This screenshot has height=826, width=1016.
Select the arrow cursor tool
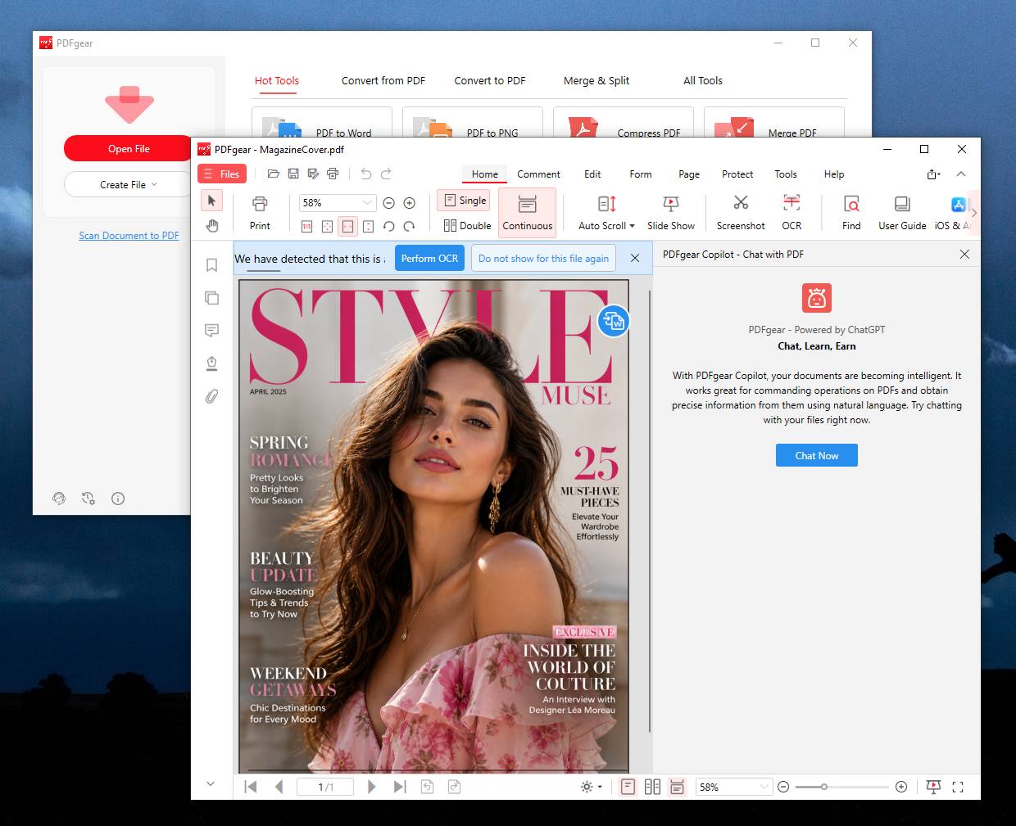pos(211,201)
